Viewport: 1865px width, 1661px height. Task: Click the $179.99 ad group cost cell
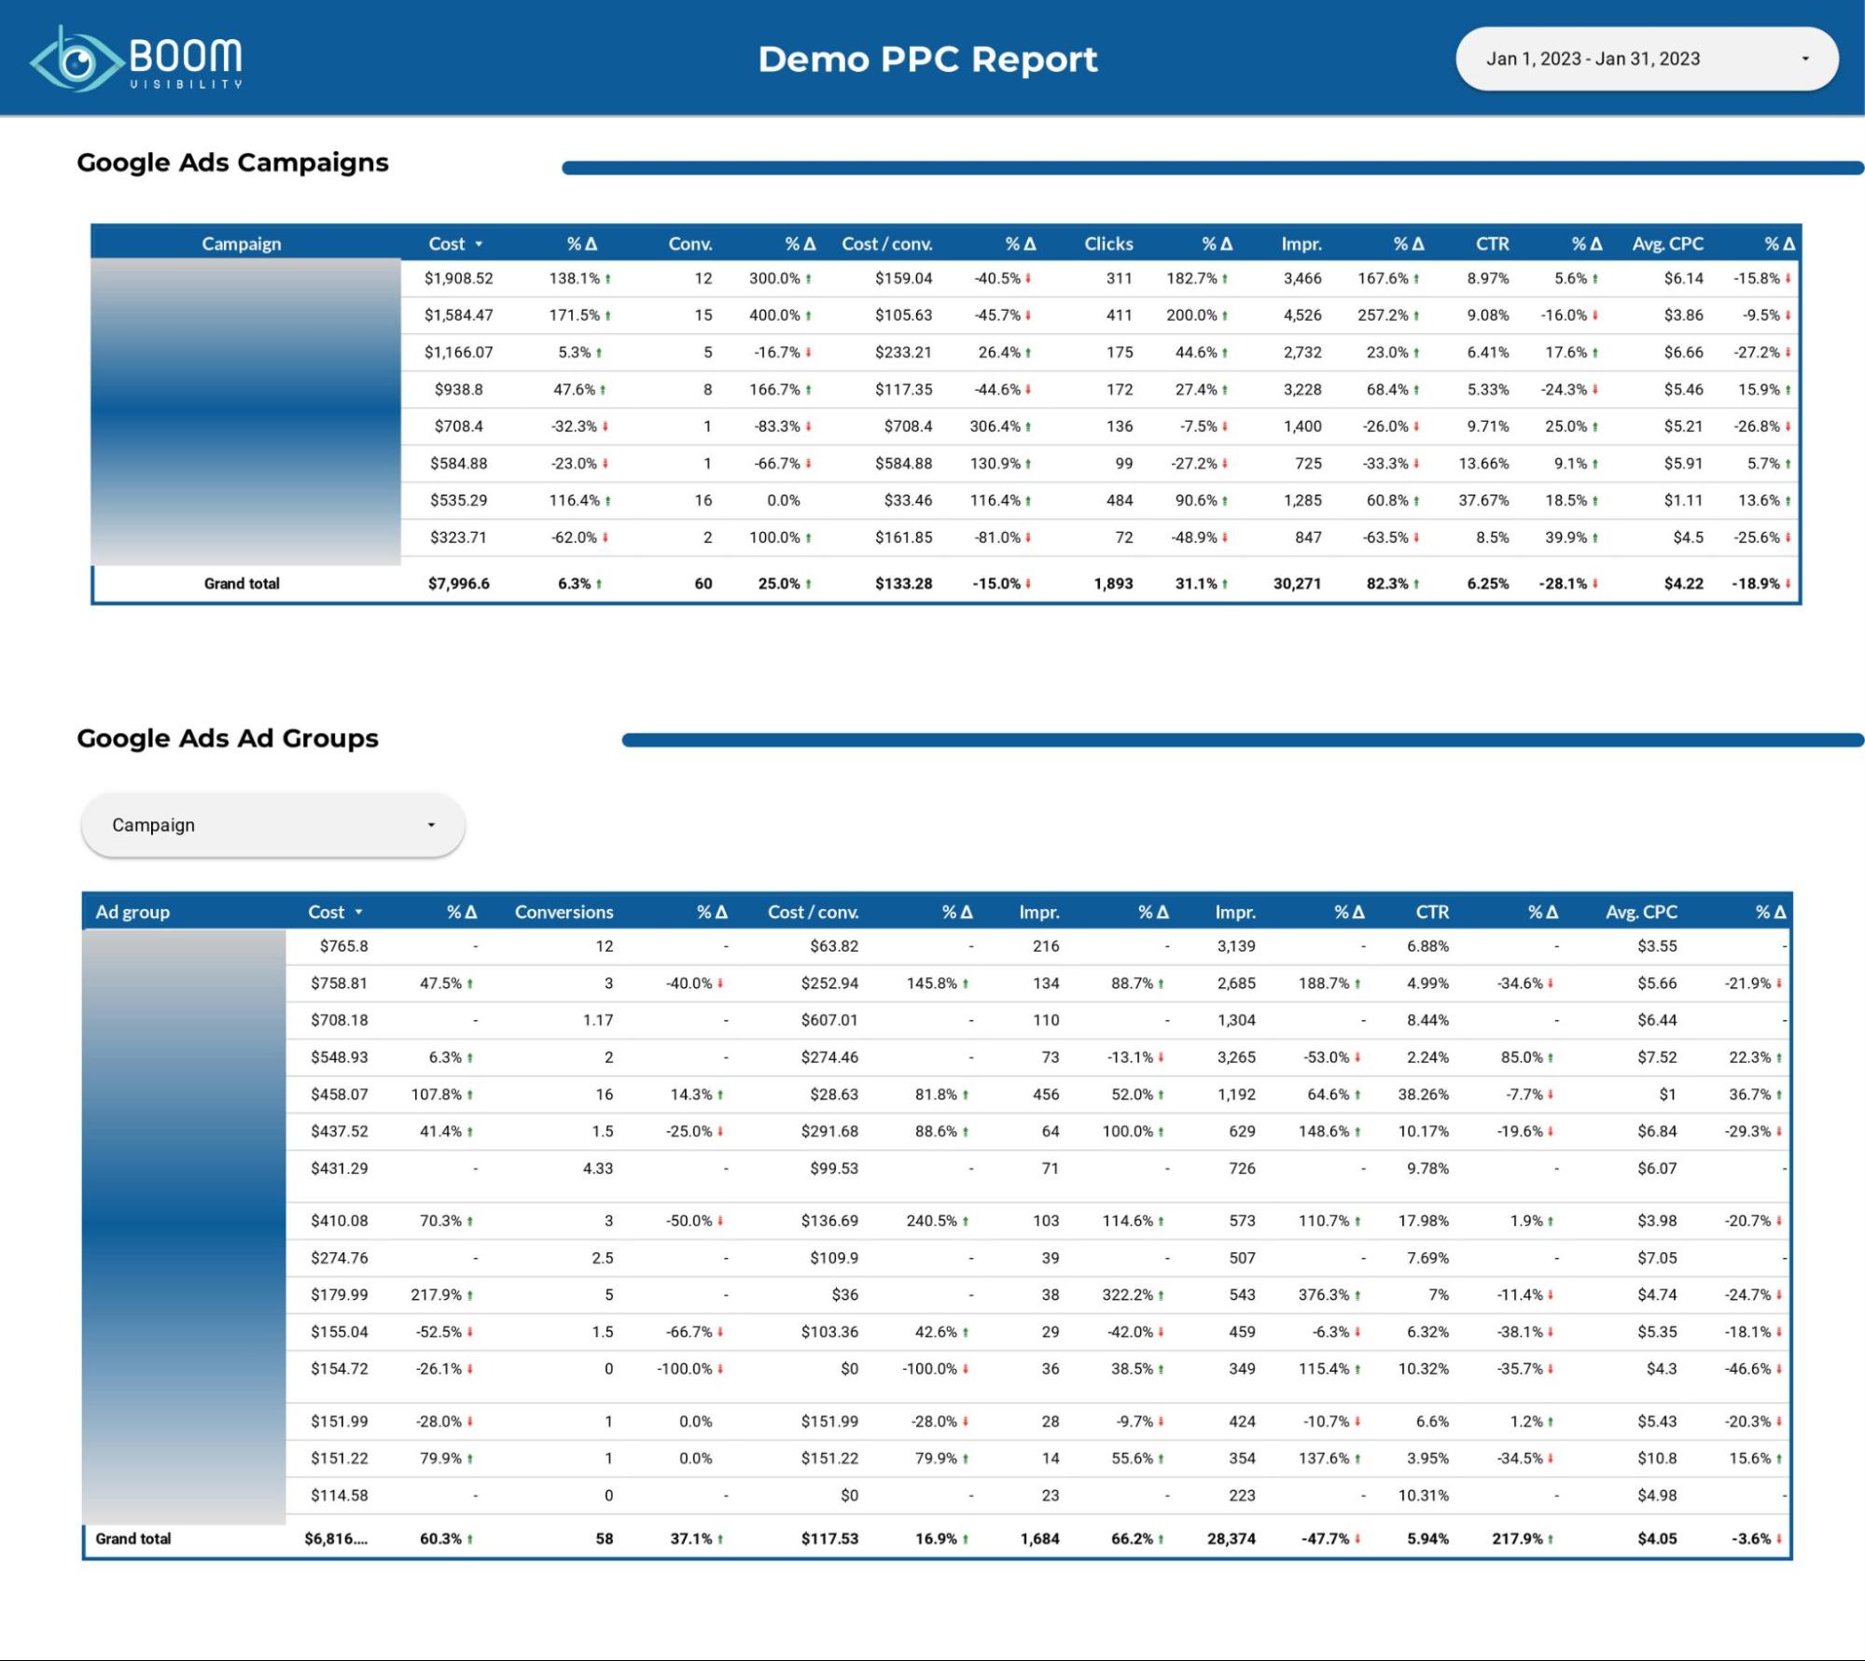coord(340,1294)
